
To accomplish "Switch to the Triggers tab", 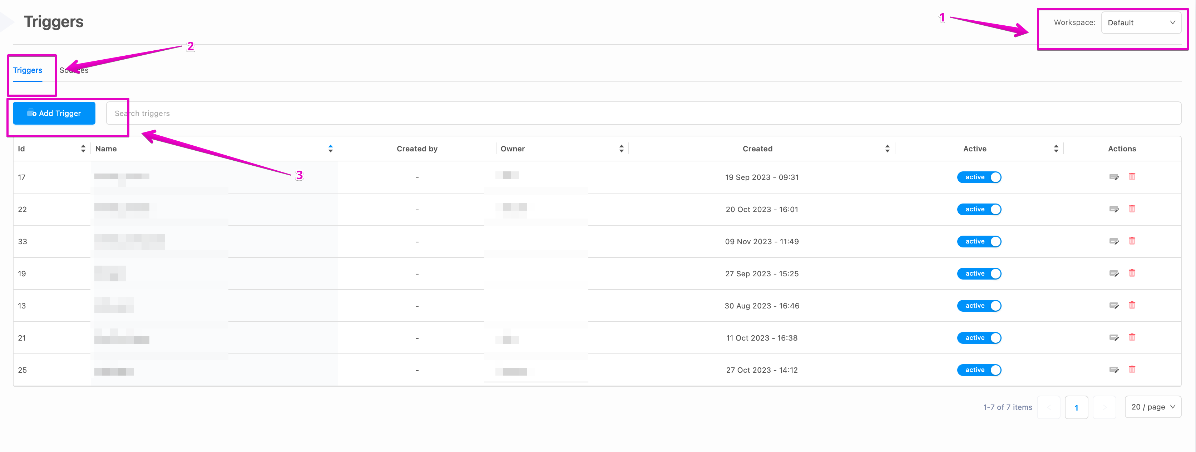I will point(28,70).
